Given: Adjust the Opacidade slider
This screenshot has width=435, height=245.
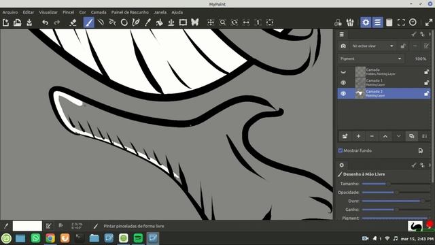Looking at the screenshot, I should click(x=397, y=192).
